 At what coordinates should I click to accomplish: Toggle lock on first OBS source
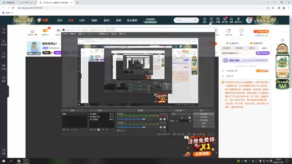(113, 114)
